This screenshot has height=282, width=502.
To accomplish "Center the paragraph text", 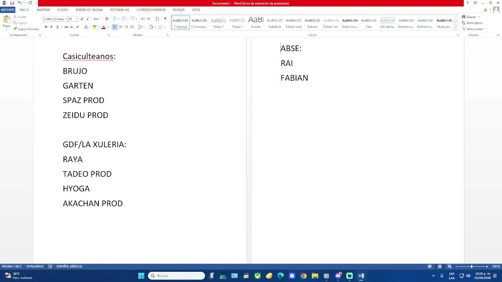I will 120,27.
